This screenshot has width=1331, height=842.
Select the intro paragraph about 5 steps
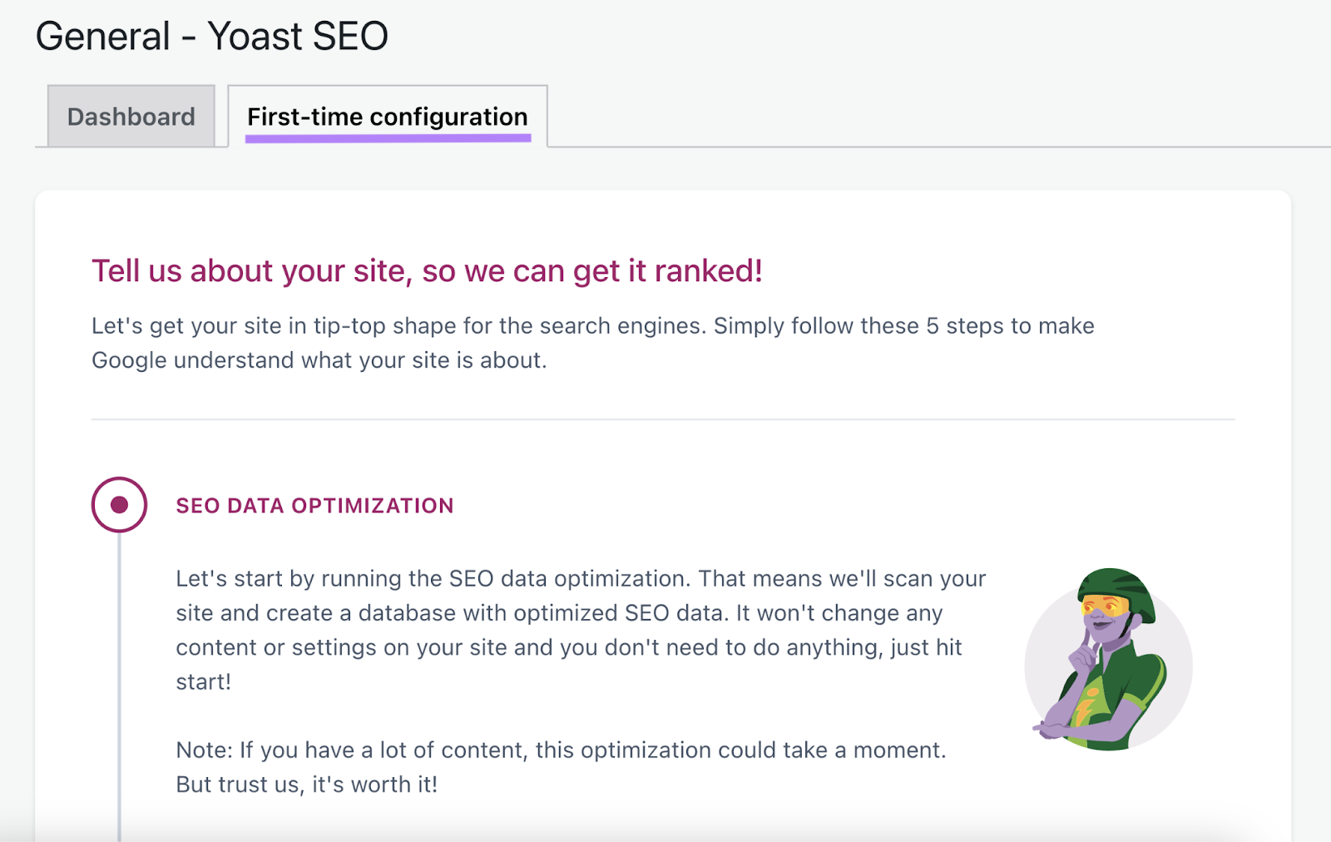click(x=592, y=343)
